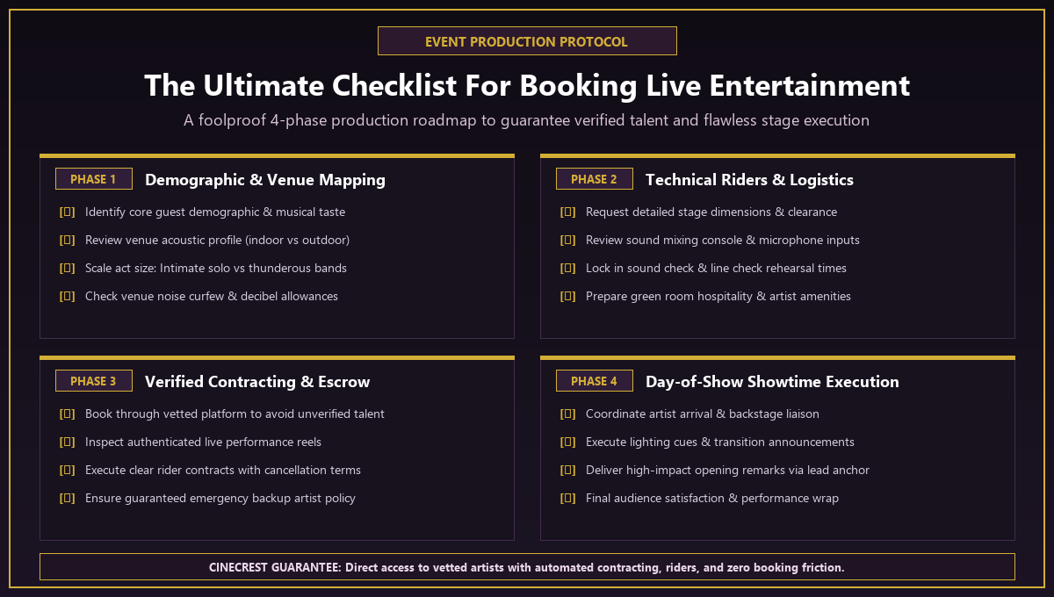Tick checkbox for Review venue acoustic profile

(x=68, y=241)
